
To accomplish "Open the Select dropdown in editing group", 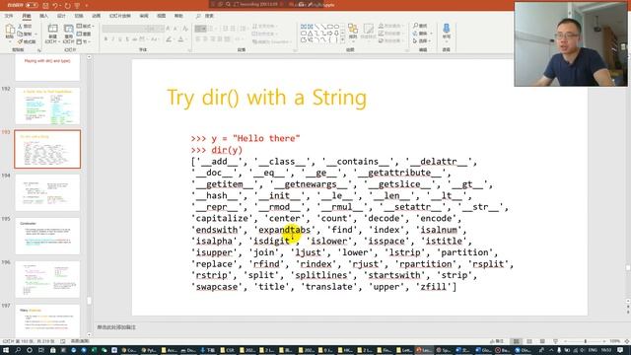I will [x=422, y=41].
